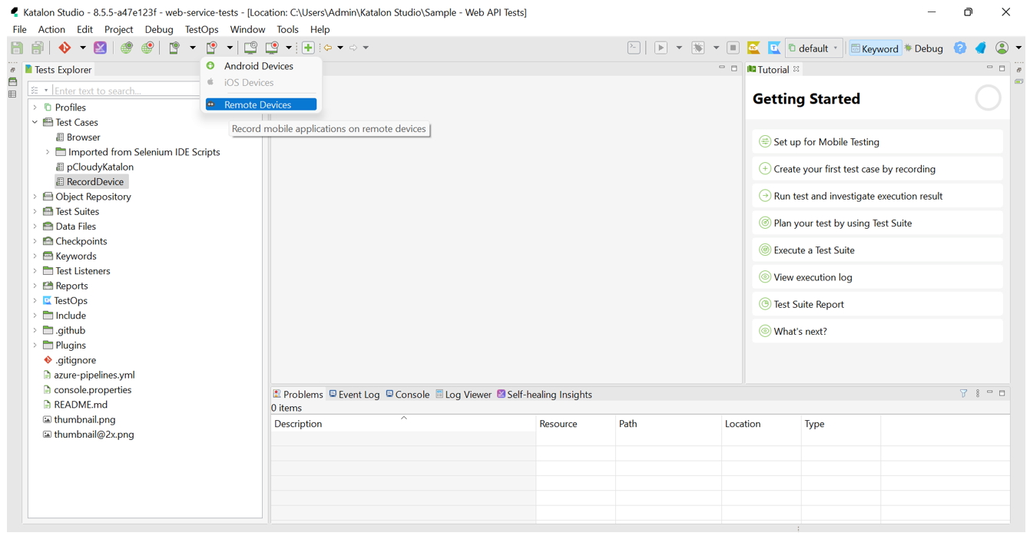
Task: Open the TestOps menu
Action: tap(201, 29)
